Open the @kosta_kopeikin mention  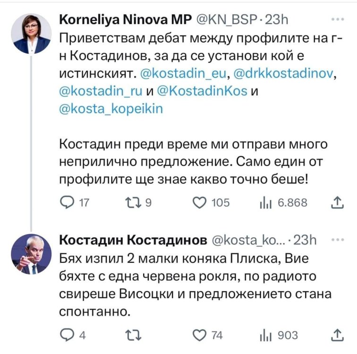pos(111,109)
